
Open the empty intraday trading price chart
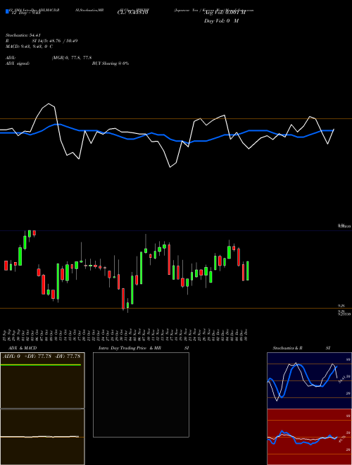(141, 395)
